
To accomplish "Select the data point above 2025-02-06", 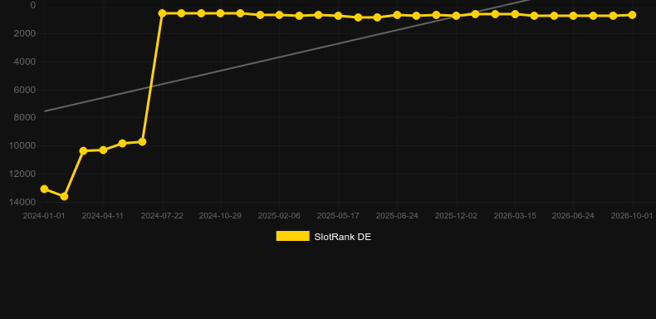I will pos(280,15).
